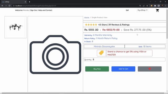Open Chrome three-dot menu
Screen dimensions: 168x94
(x=166, y=6)
